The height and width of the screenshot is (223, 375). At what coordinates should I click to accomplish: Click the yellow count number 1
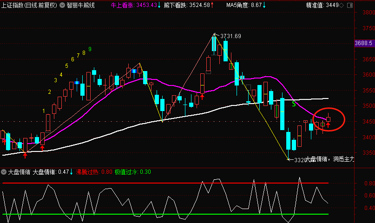pos(44,111)
